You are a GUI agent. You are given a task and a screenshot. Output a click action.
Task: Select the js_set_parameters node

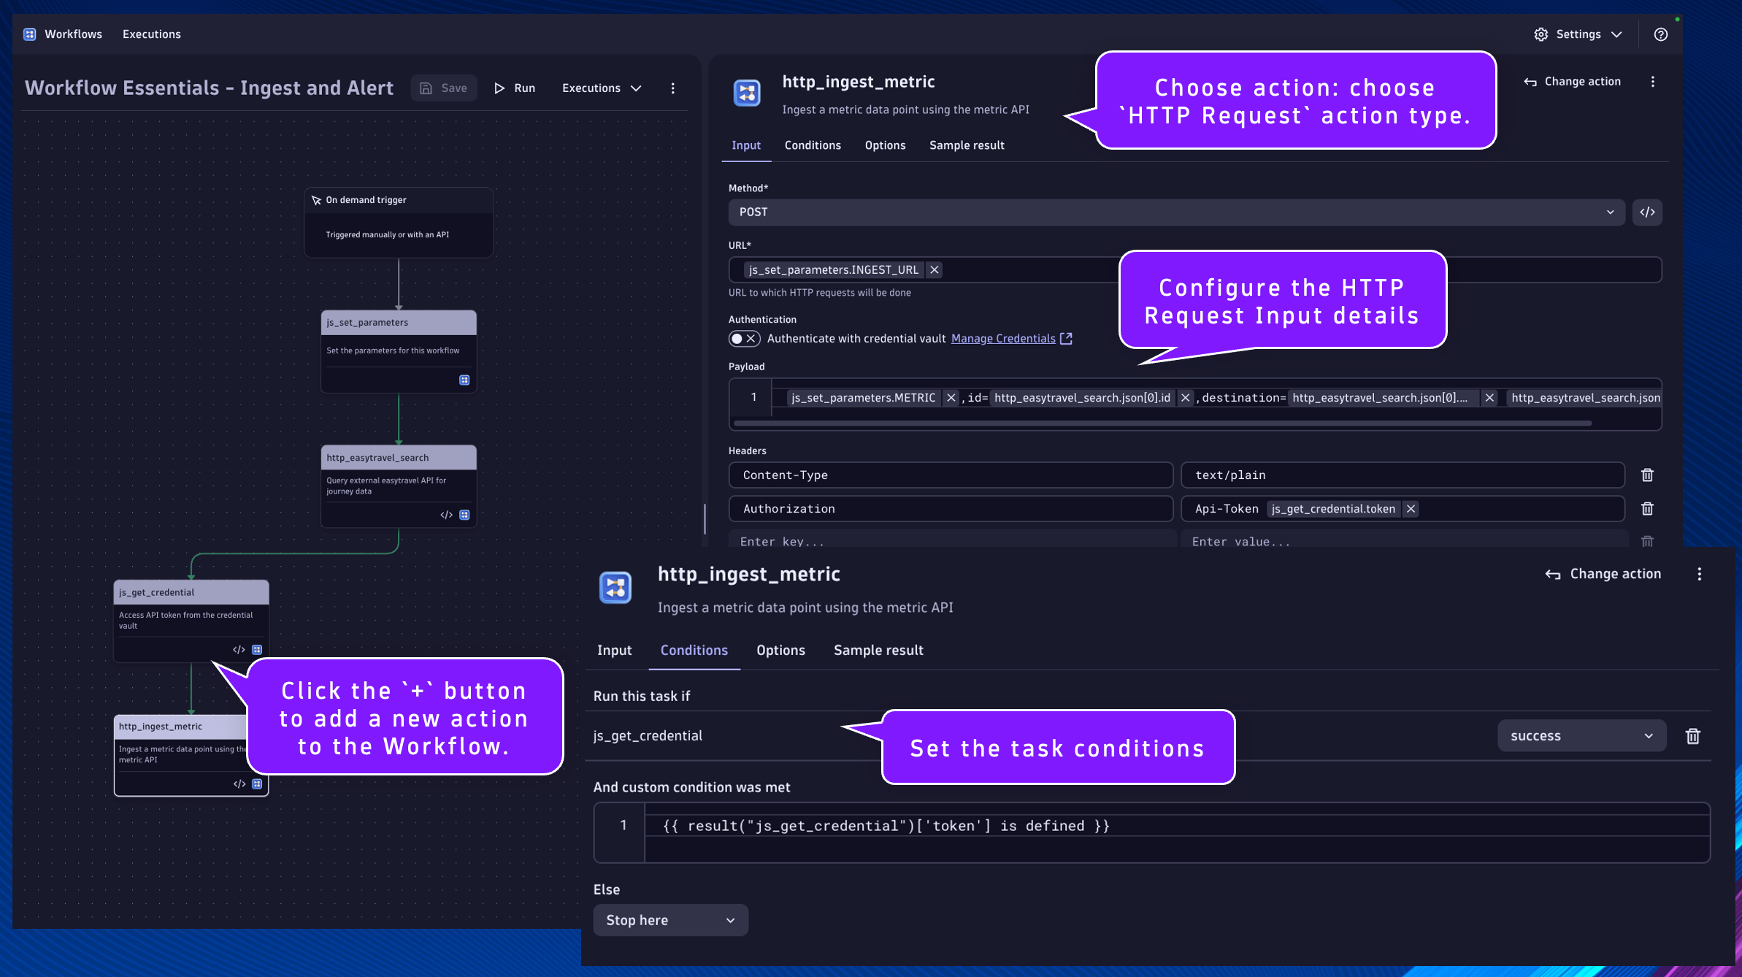(x=399, y=352)
